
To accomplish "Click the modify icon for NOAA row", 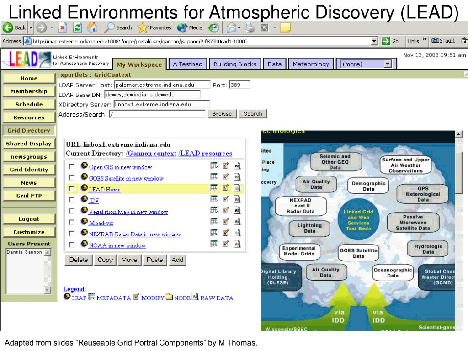I will point(226,244).
